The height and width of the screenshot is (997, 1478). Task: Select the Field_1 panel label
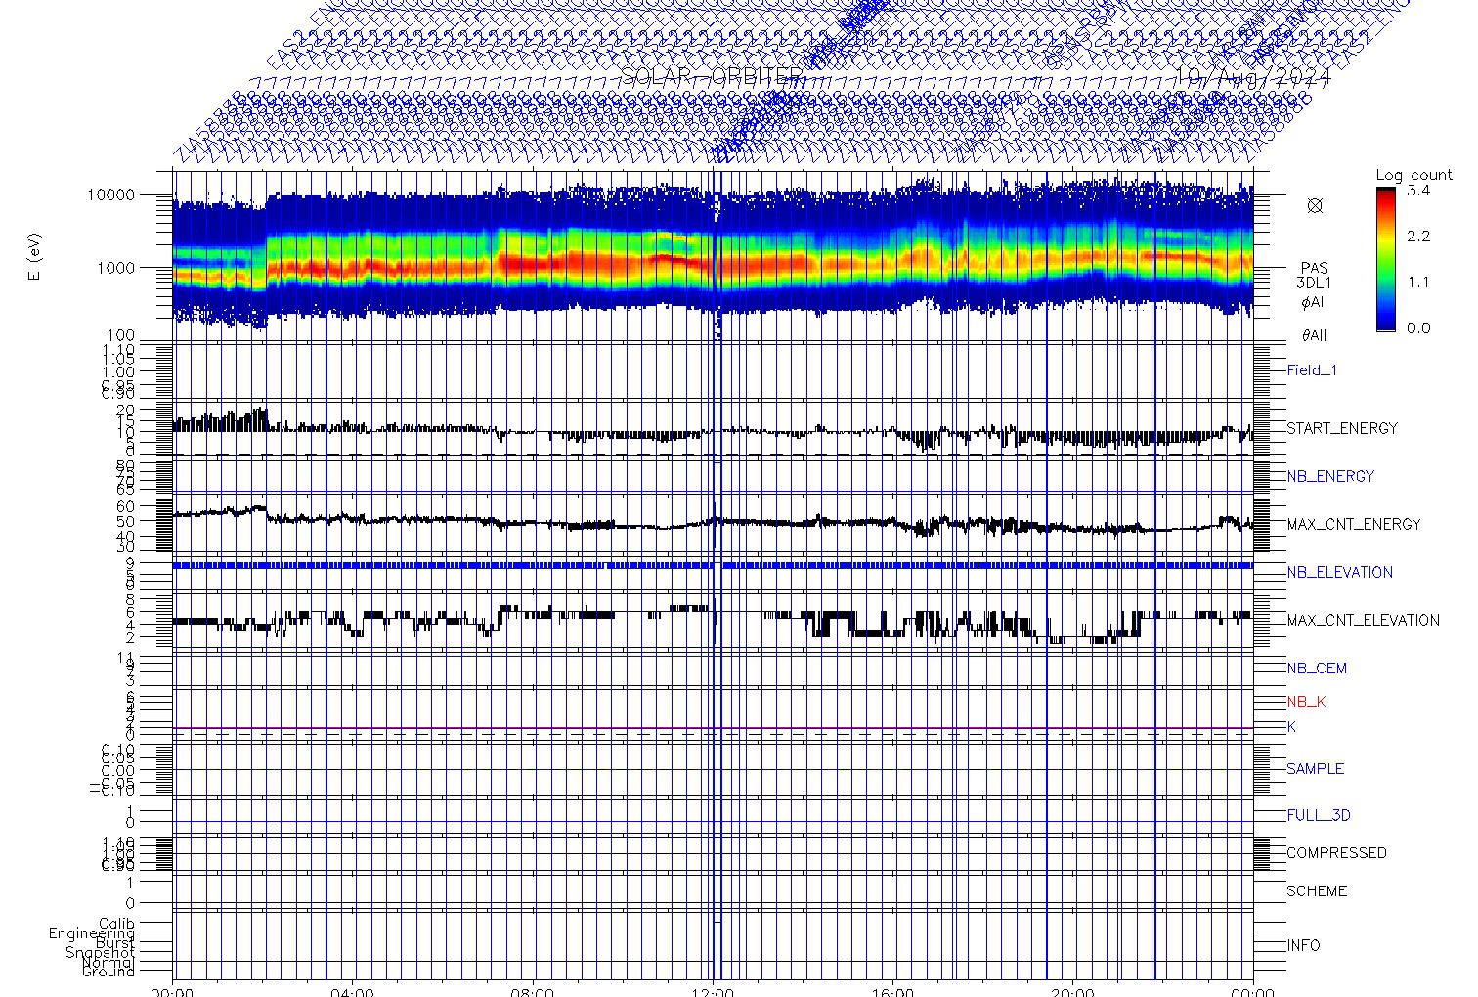tap(1312, 370)
